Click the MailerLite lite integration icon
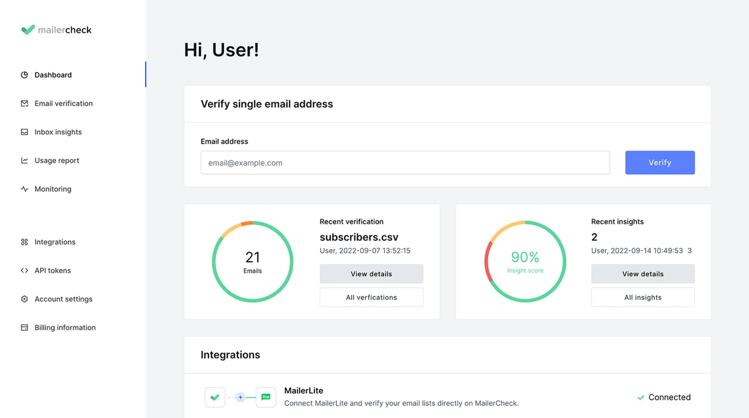The image size is (749, 418). point(266,397)
